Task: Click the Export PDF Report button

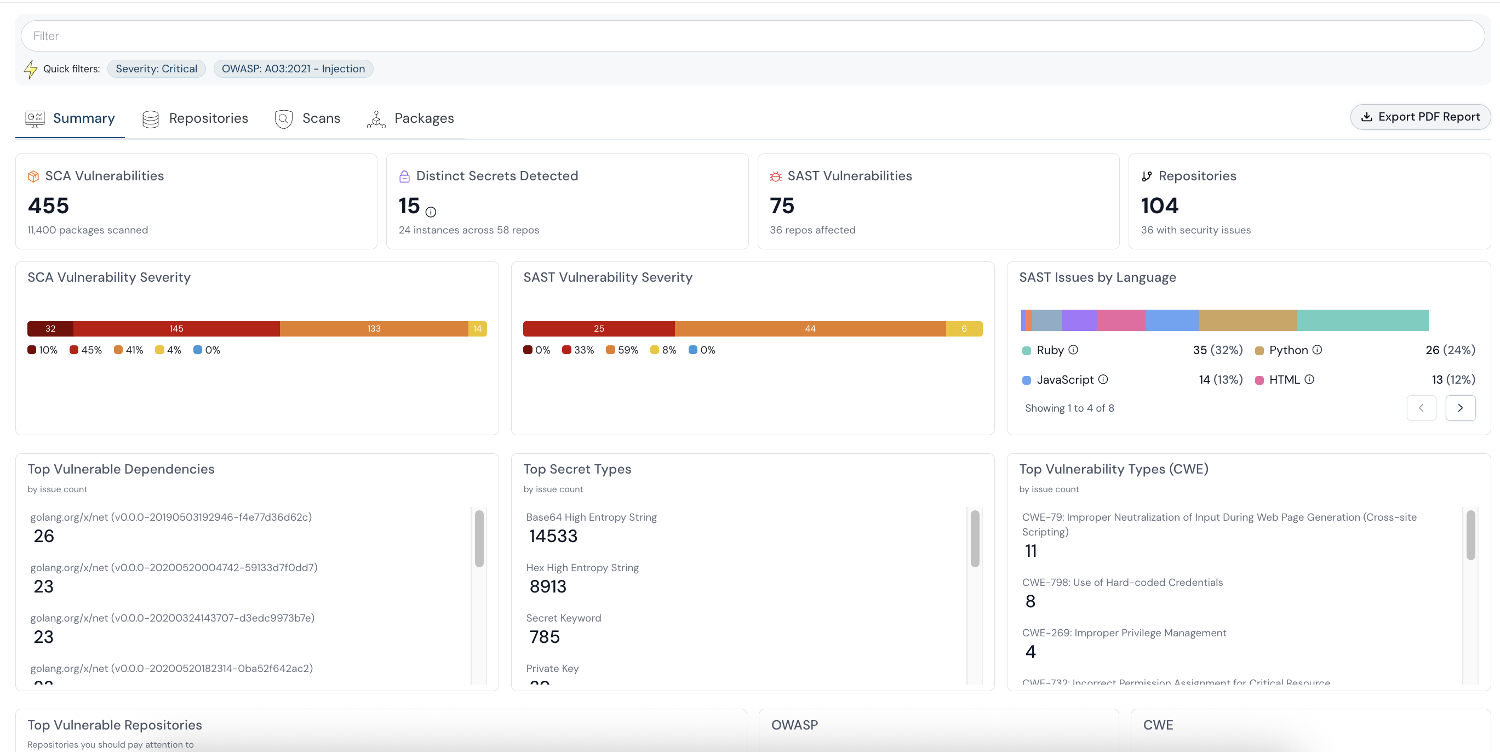Action: (x=1420, y=117)
